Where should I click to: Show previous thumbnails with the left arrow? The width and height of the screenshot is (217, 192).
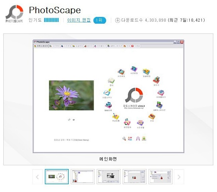coord(37,177)
